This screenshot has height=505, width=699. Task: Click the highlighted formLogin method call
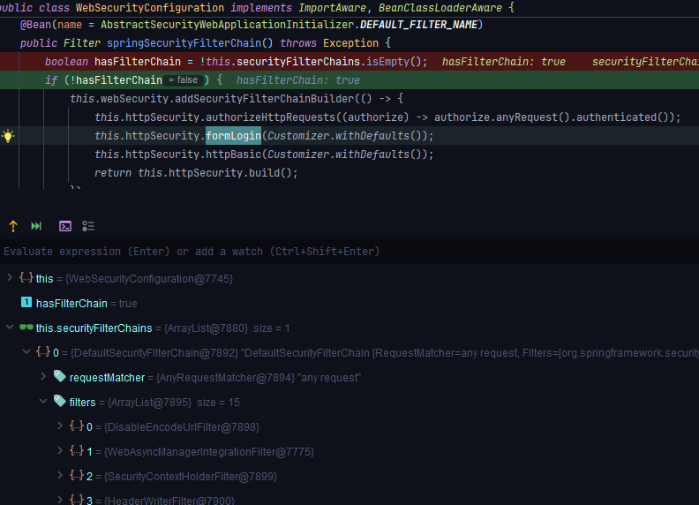233,136
